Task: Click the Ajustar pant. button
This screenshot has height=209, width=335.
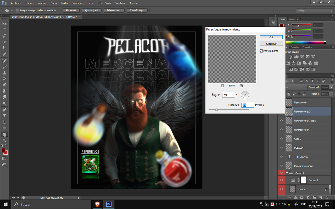Action: 92,10
